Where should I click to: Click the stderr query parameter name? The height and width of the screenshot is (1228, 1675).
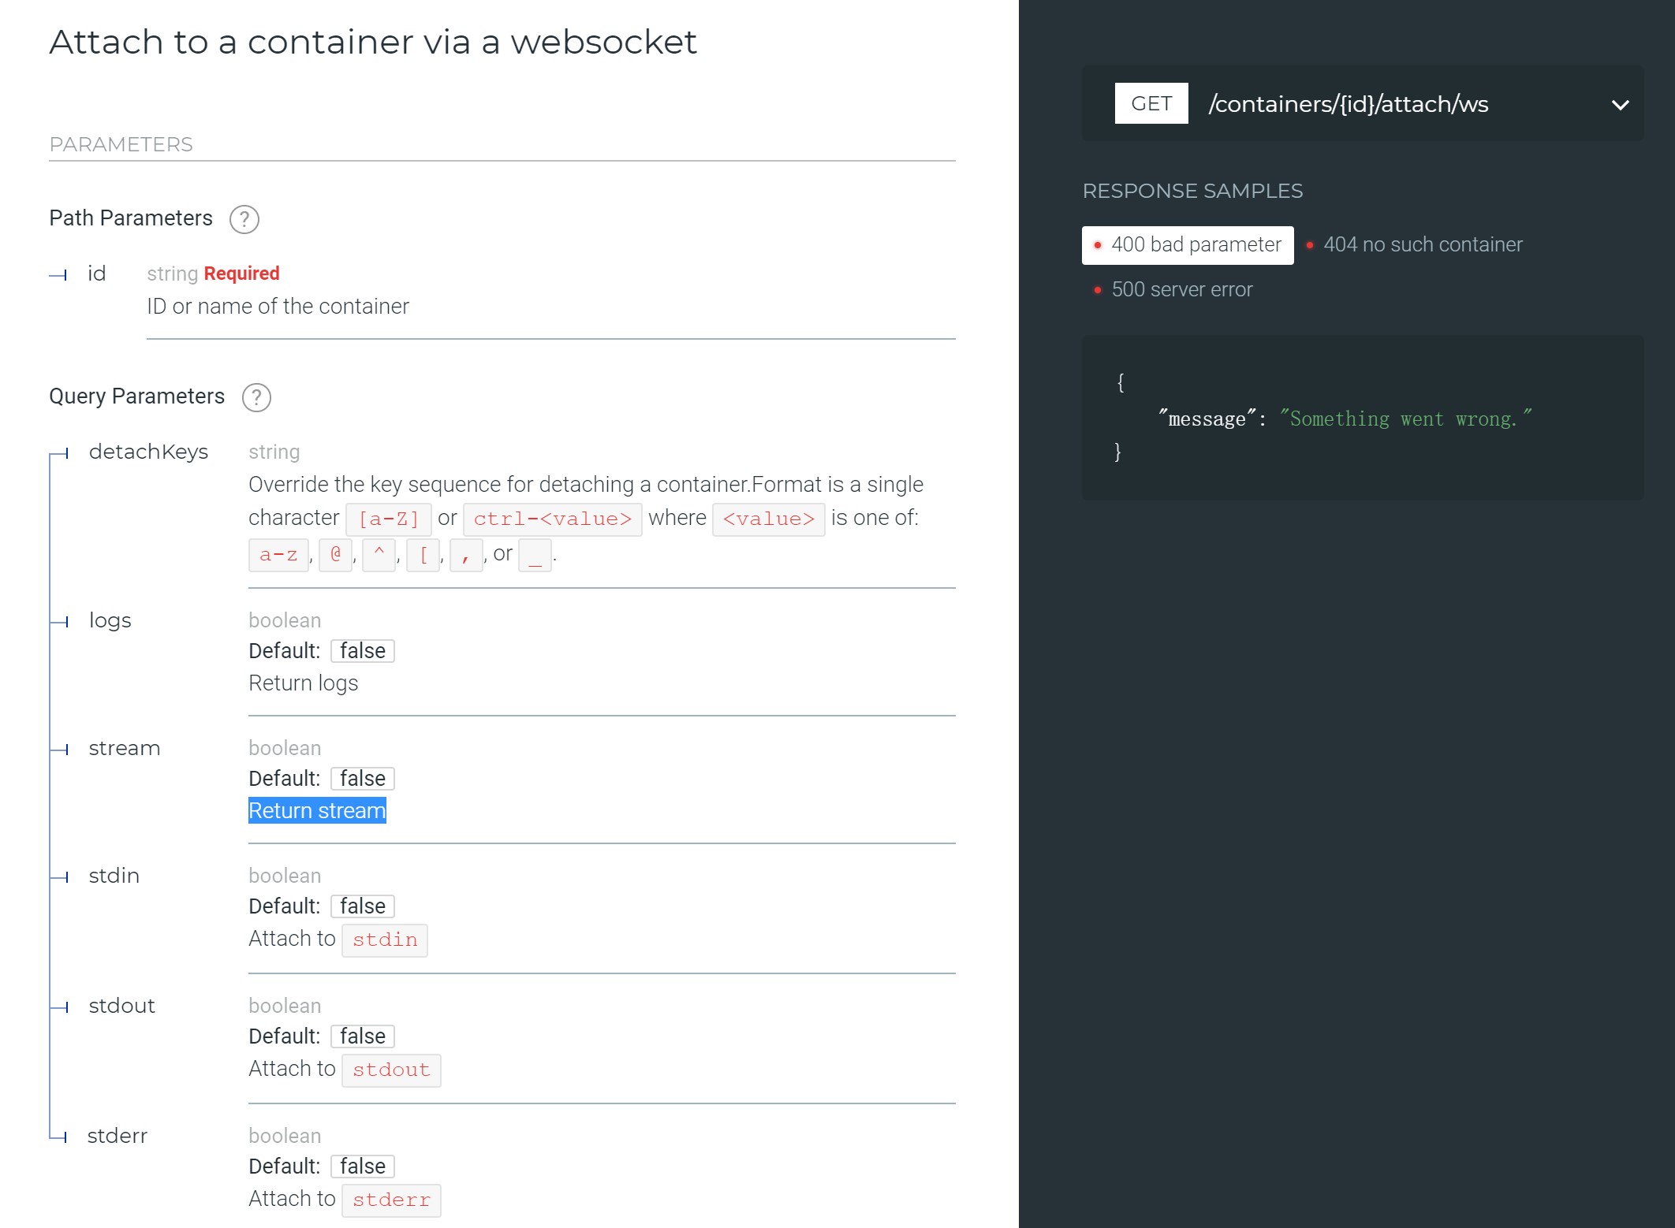click(117, 1136)
